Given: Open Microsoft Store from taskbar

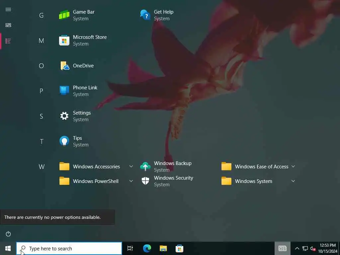Looking at the screenshot, I should (179, 248).
